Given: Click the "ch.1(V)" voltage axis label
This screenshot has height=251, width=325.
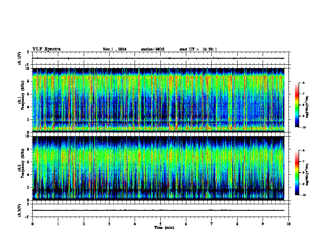Looking at the screenshot, I should [19, 58].
